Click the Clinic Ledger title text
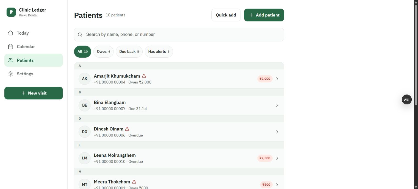The width and height of the screenshot is (418, 189). point(32,10)
